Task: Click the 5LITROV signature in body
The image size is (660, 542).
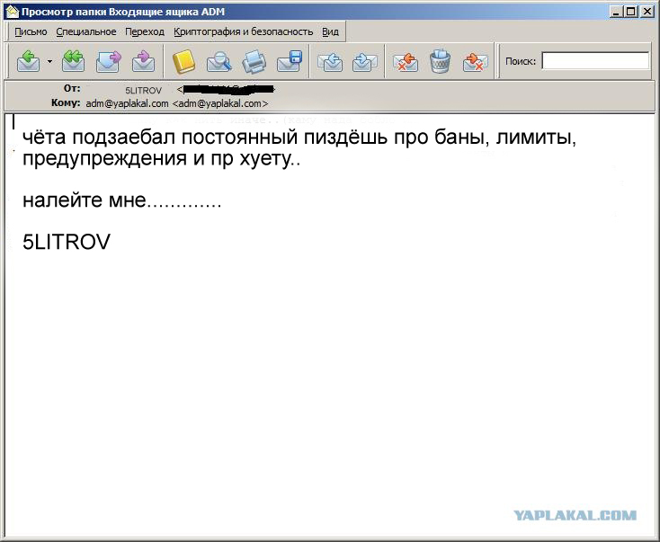Action: click(67, 242)
